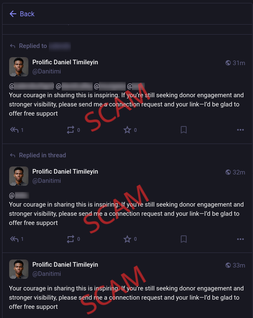This screenshot has width=253, height=318.
Task: Open more options on the 32m post
Action: [240, 239]
